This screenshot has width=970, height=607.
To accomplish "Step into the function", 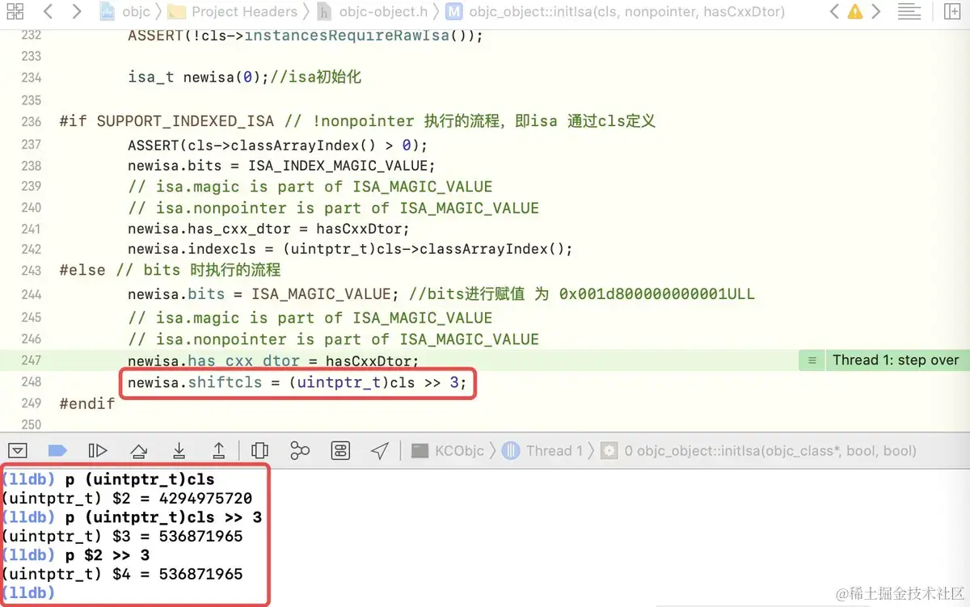I will click(179, 450).
